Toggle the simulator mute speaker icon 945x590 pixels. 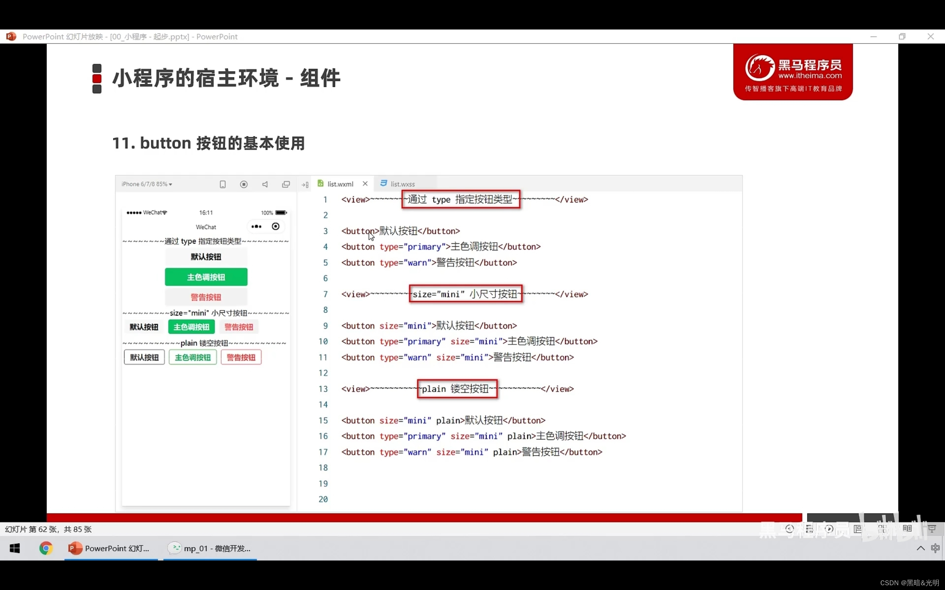point(265,184)
